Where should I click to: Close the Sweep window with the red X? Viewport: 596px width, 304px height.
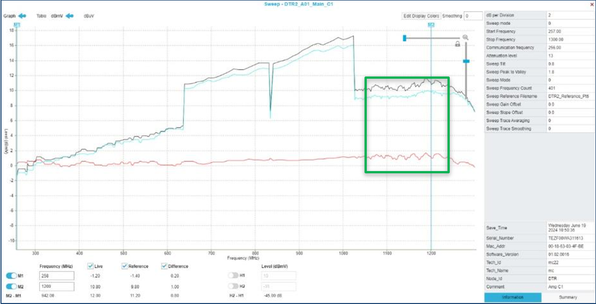pos(592,4)
